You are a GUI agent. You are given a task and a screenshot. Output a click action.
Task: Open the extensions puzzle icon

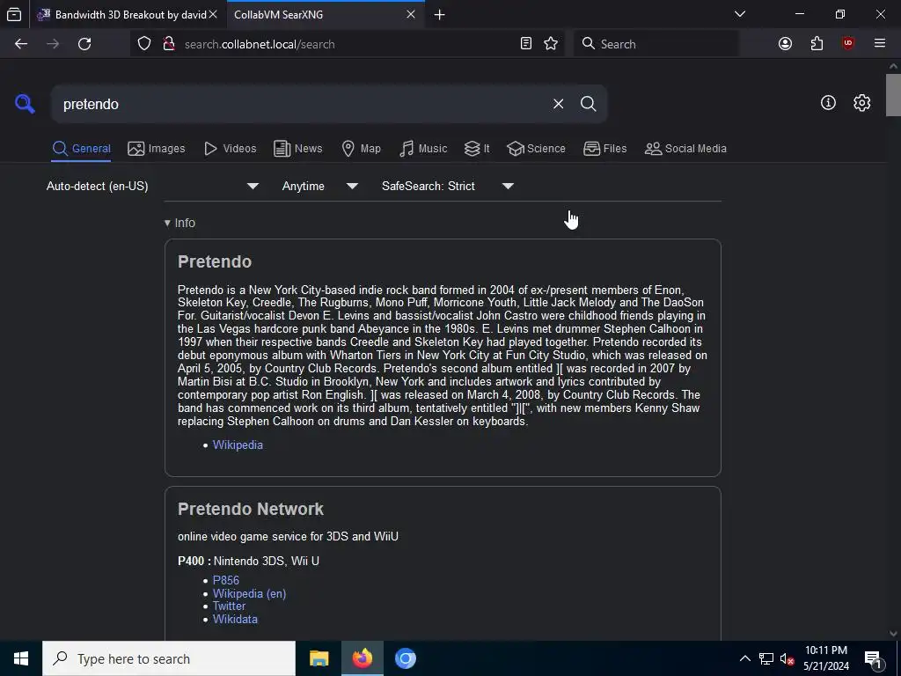click(817, 44)
